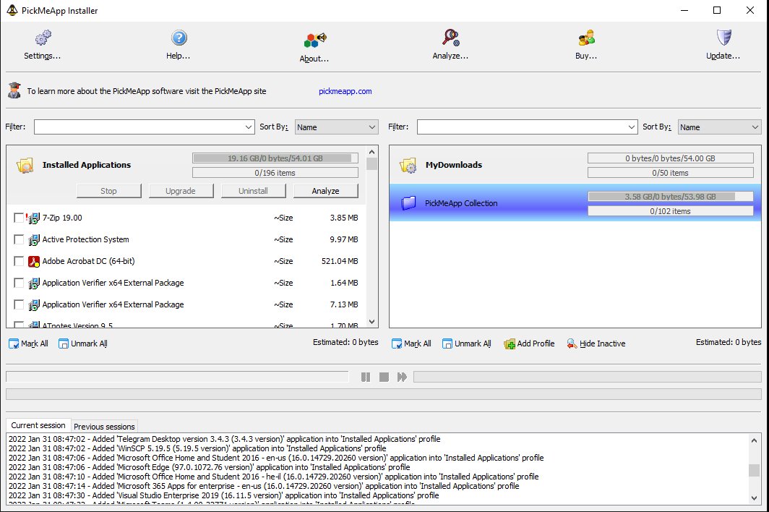Click the 0 bytes/54.00 GB MyDownloads size bar
Screen dimensions: 769x512
pos(671,158)
